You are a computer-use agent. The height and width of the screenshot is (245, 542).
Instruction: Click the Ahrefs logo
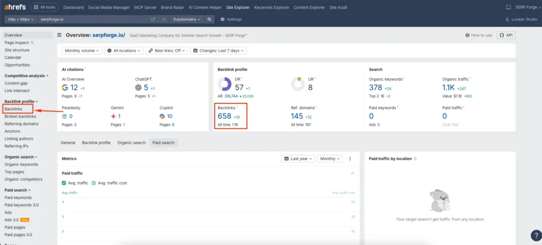coord(14,7)
